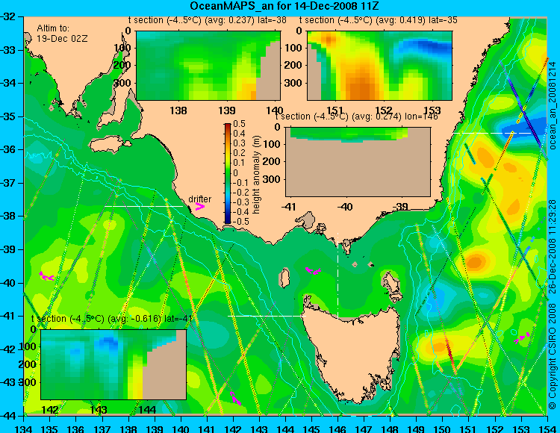Select the 0 tick label on the color bar

pyautogui.click(x=235, y=172)
